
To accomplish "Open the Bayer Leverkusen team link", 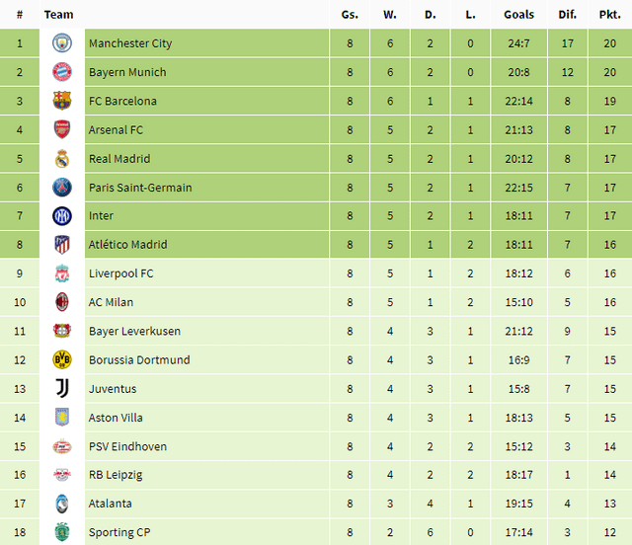I will (134, 331).
